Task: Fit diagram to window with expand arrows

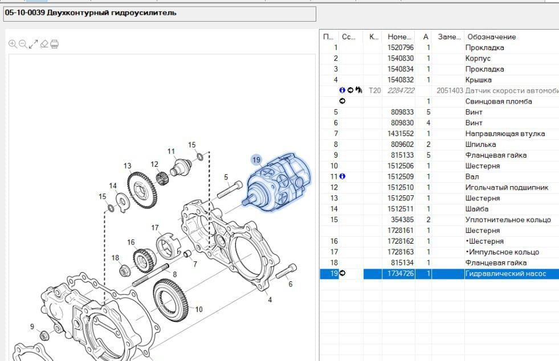Action: 33,44
